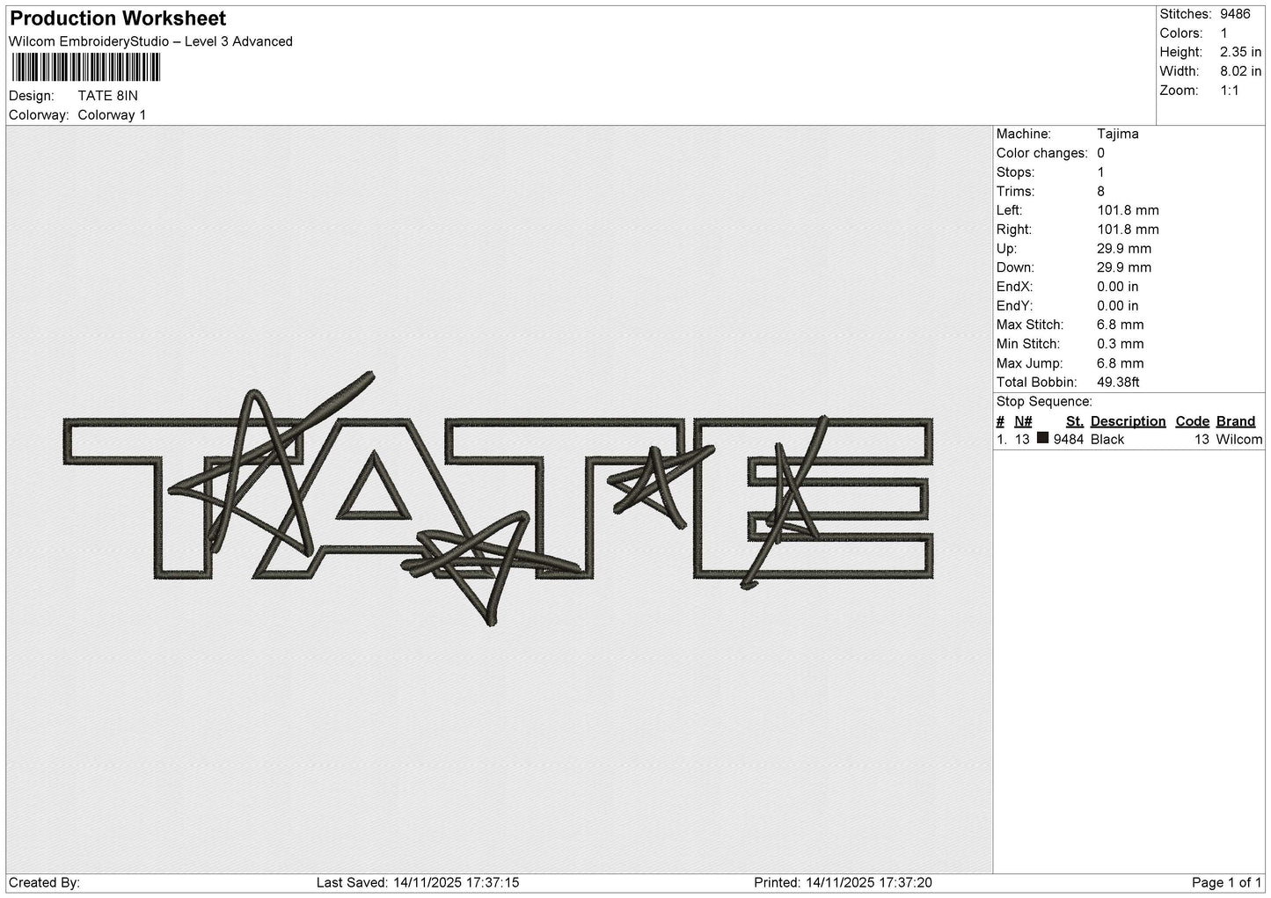1271x898 pixels.
Task: Click the stitches count '9486' at top
Action: pyautogui.click(x=1234, y=14)
